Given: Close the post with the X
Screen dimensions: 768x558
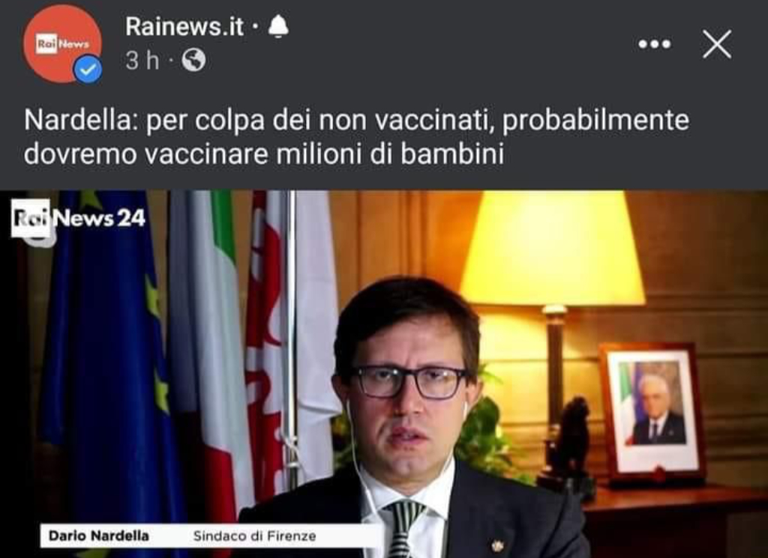Looking at the screenshot, I should coord(717,44).
